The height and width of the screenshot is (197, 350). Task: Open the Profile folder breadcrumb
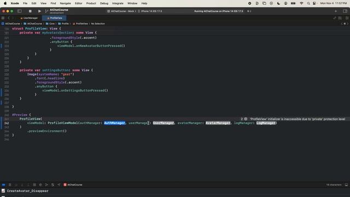tap(63, 24)
